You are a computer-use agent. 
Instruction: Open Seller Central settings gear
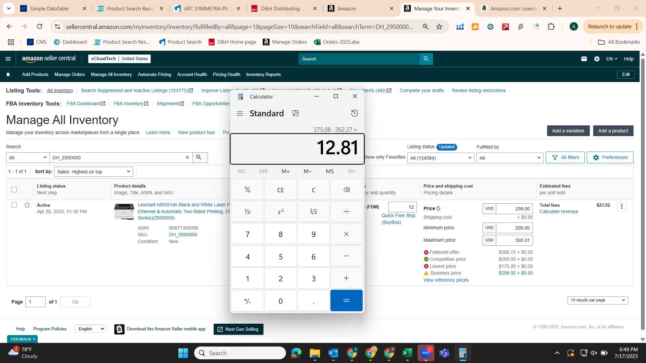pyautogui.click(x=597, y=59)
